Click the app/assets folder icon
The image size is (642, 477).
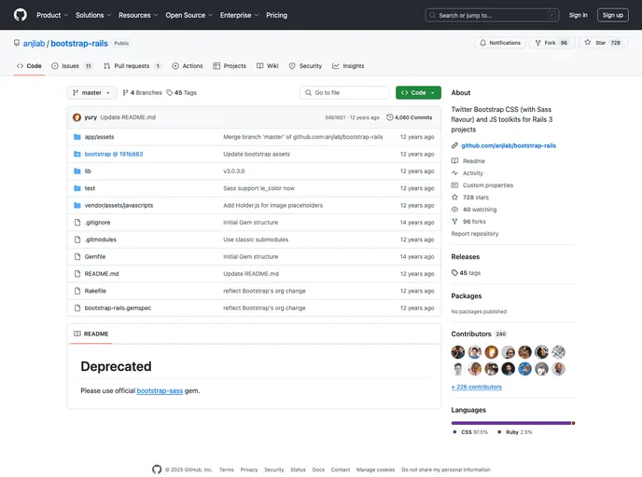point(77,137)
